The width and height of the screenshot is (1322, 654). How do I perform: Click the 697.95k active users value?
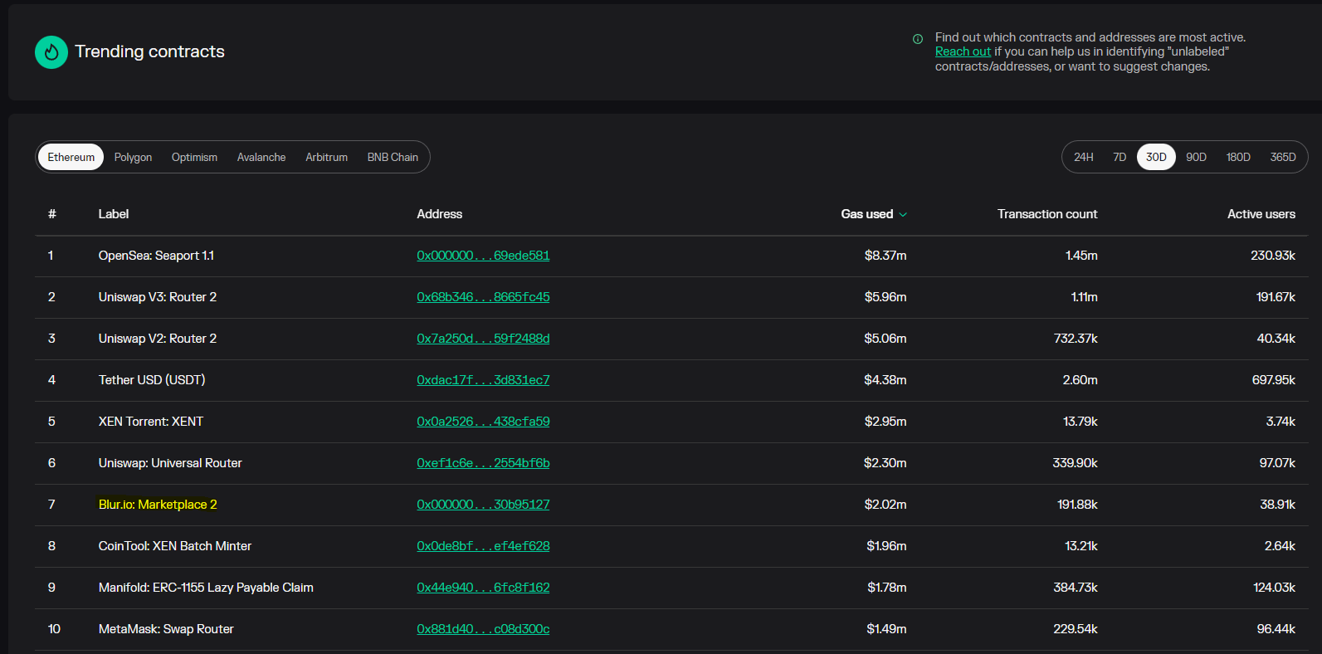[1274, 380]
